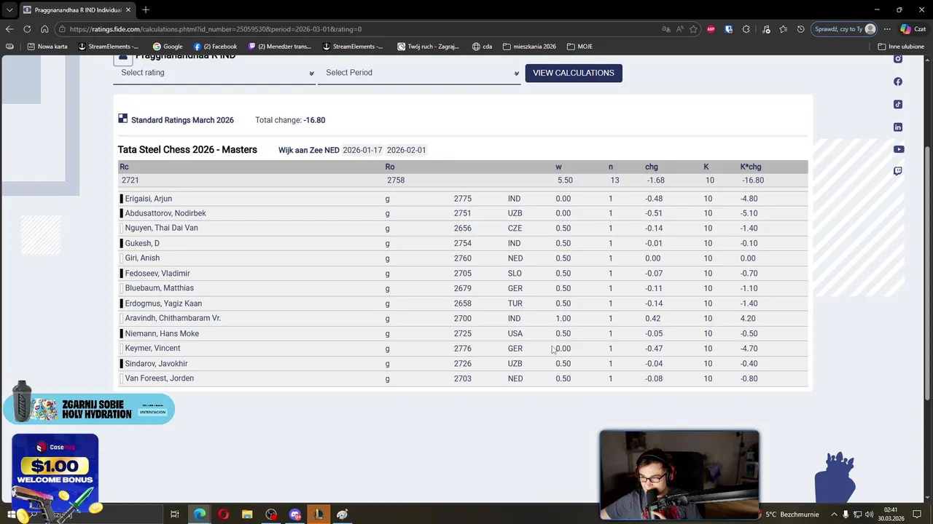Open the (2) Facebook bookmark
Image resolution: width=933 pixels, height=524 pixels.
click(x=215, y=47)
